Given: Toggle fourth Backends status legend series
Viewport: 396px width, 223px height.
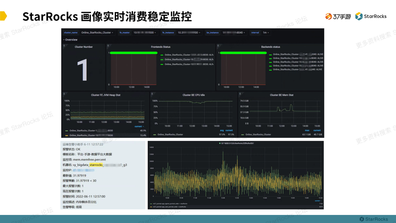Looking at the screenshot, I should 298,66.
